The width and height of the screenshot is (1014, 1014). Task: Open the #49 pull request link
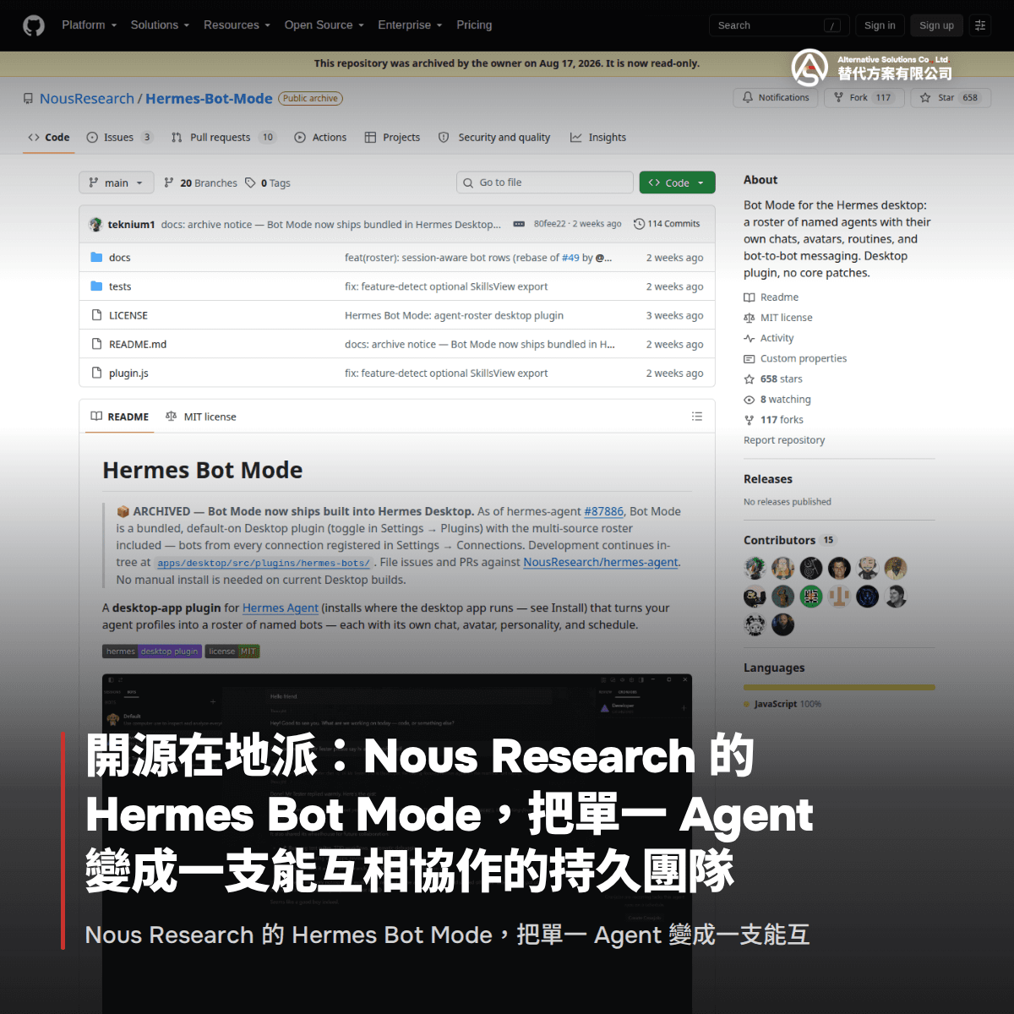[571, 258]
